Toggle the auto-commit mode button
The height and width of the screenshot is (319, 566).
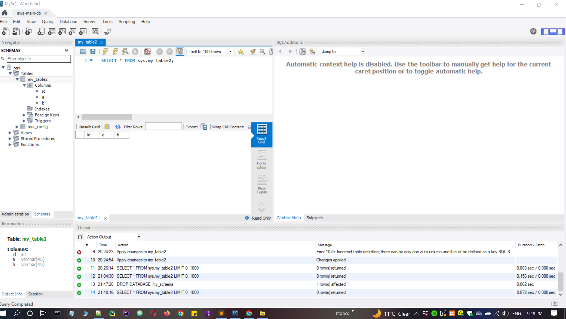[x=180, y=51]
